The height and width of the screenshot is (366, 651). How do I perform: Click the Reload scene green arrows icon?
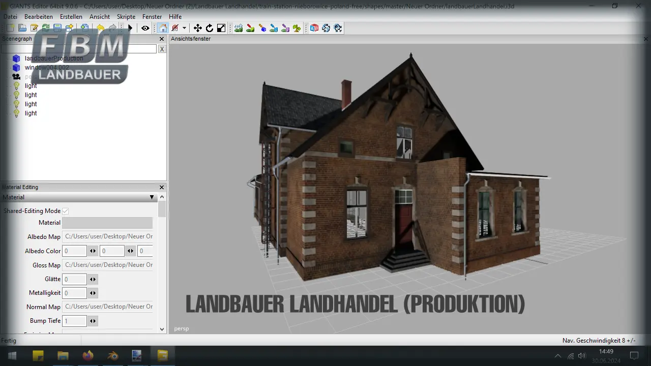[x=46, y=28]
